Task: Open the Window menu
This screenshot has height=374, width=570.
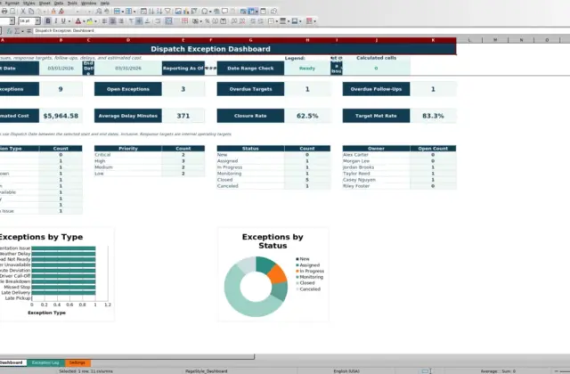Action: tap(88, 3)
